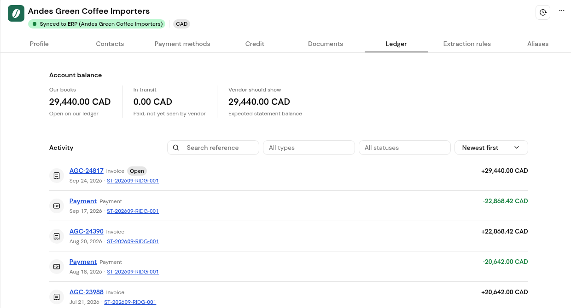This screenshot has height=308, width=571.
Task: Open the All statuses filter dropdown
Action: (x=405, y=148)
